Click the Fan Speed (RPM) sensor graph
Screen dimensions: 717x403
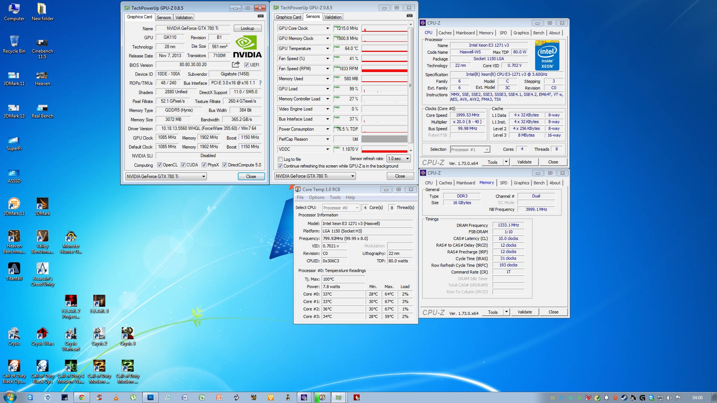click(384, 69)
